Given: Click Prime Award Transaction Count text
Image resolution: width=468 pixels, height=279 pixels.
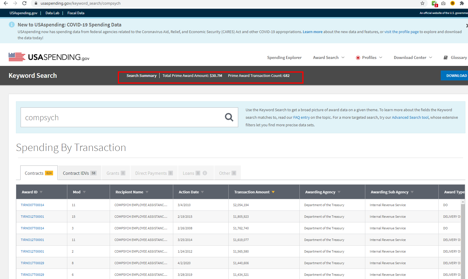Looking at the screenshot, I should coord(259,76).
